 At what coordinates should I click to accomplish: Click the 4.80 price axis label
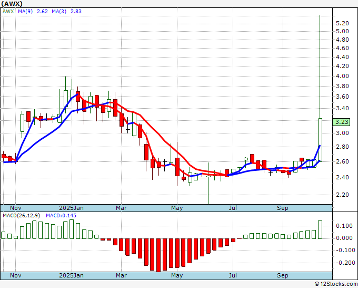pyautogui.click(x=342, y=40)
